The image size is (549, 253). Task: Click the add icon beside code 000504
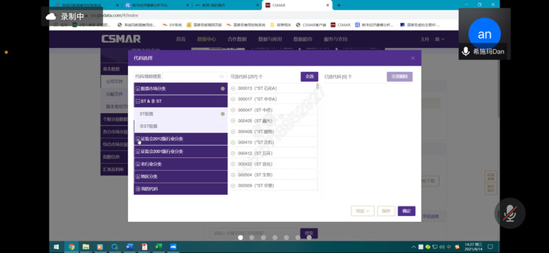pyautogui.click(x=233, y=176)
